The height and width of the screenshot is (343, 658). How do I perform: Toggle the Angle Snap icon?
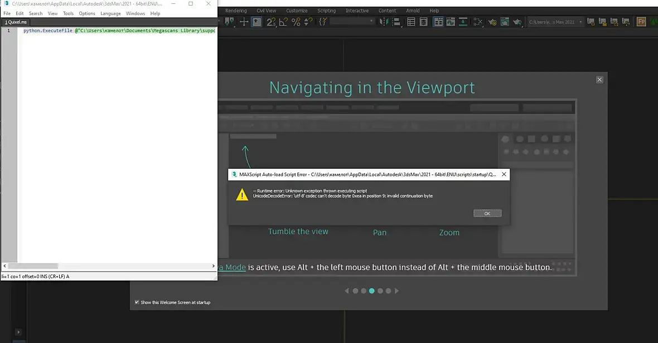[x=283, y=22]
